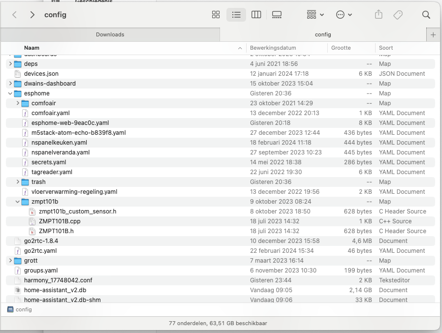Go back using the left chevron
Image resolution: width=442 pixels, height=333 pixels.
[x=15, y=15]
